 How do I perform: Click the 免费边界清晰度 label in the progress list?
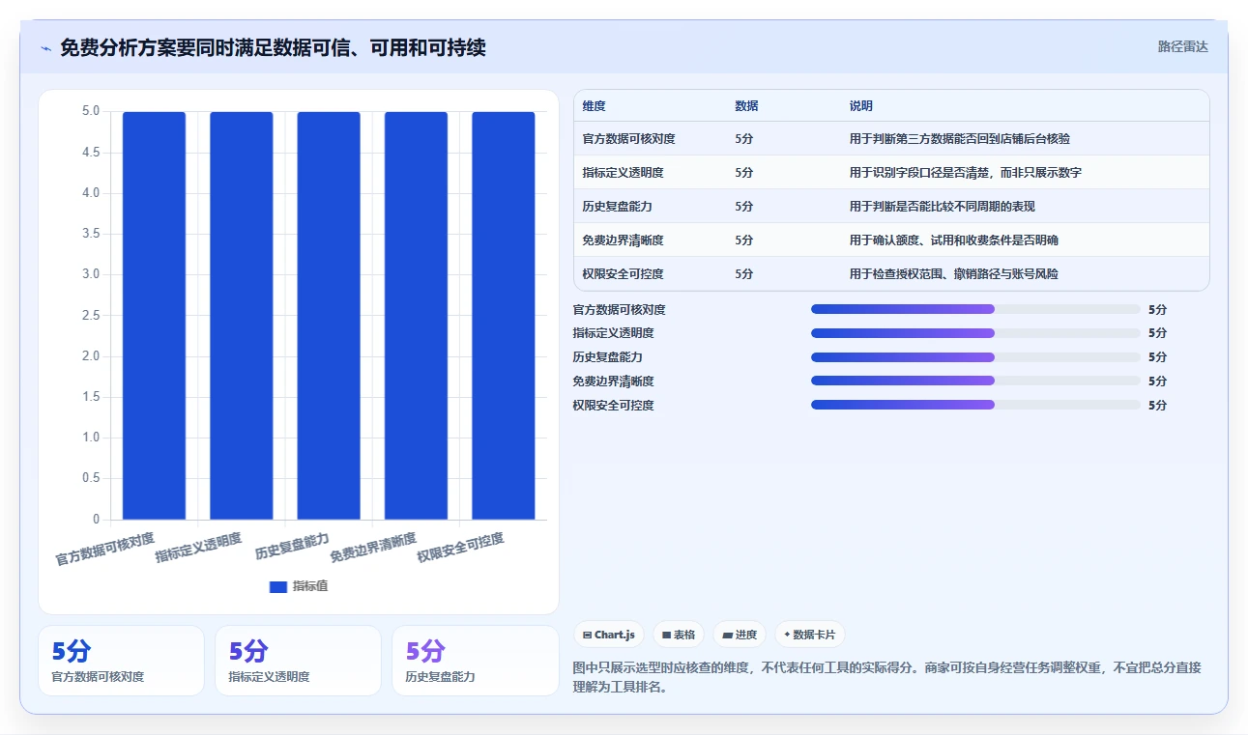pyautogui.click(x=613, y=382)
